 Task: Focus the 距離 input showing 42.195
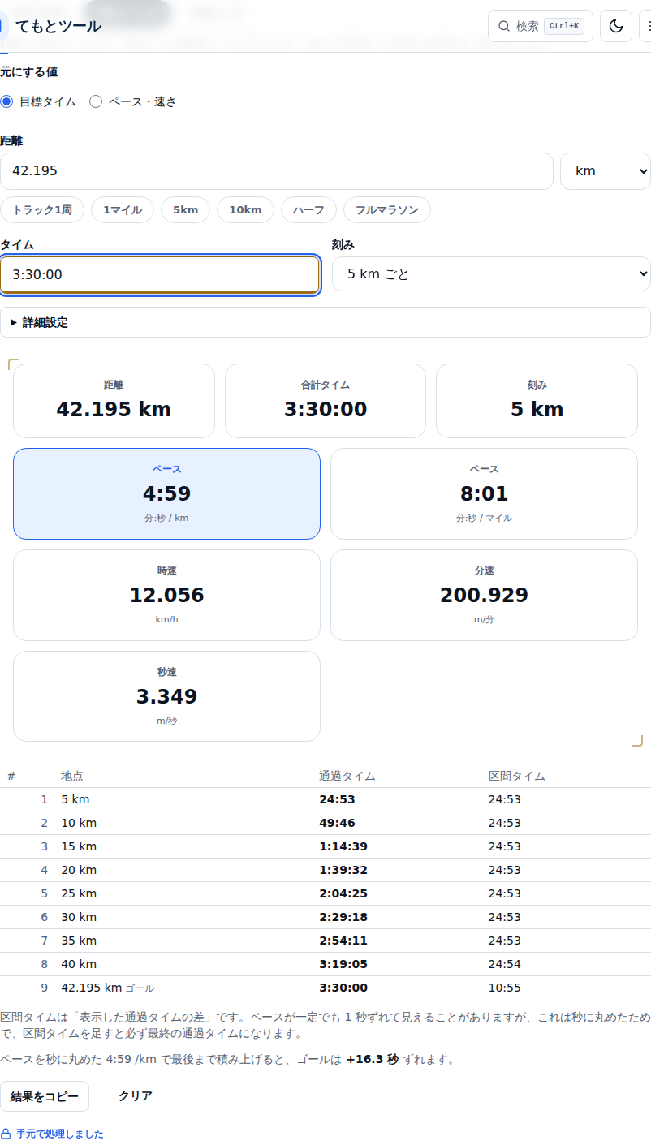click(x=277, y=171)
